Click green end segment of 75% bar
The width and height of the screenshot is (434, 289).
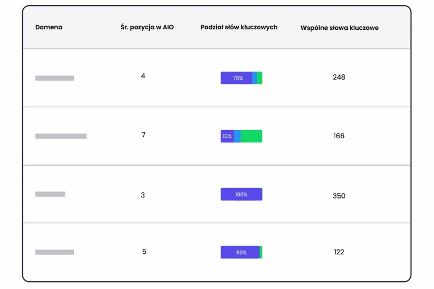(x=260, y=78)
